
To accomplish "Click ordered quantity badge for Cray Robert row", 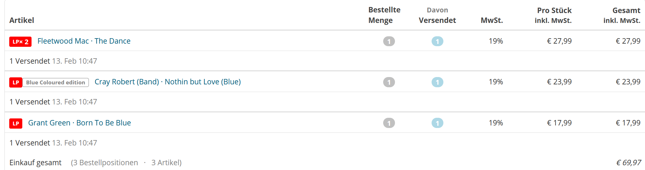I will tap(389, 82).
